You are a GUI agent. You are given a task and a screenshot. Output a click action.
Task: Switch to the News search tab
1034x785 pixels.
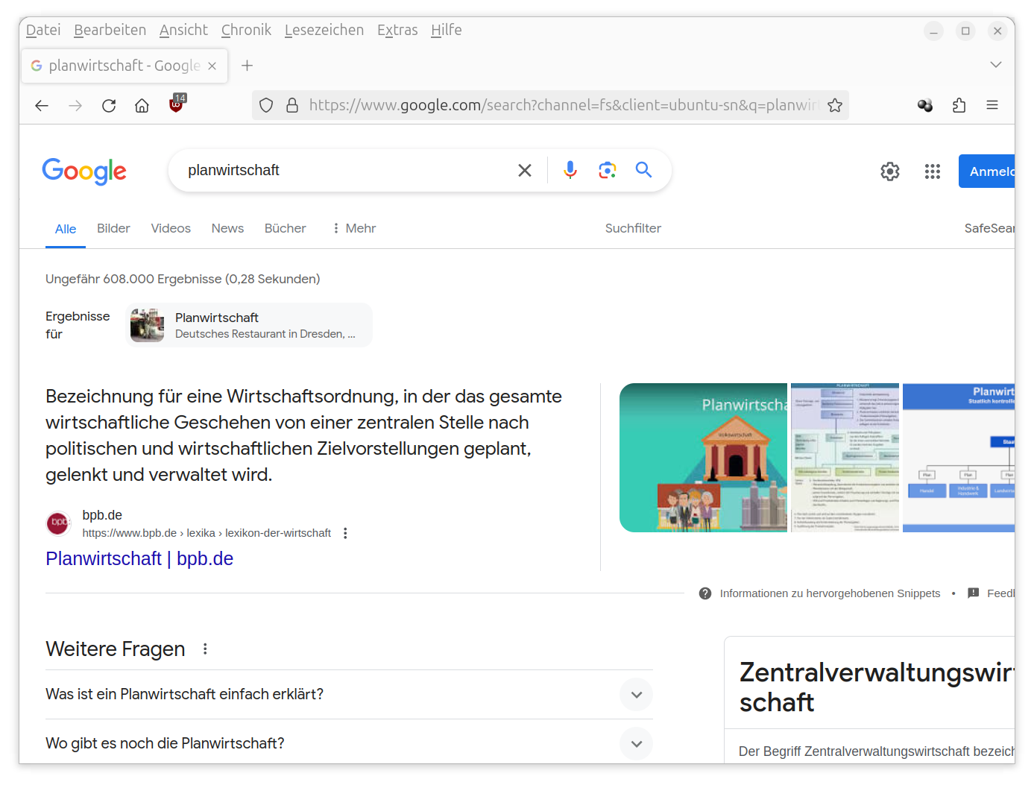pyautogui.click(x=227, y=228)
